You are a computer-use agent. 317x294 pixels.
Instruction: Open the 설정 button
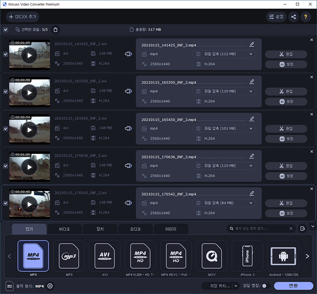276,17
